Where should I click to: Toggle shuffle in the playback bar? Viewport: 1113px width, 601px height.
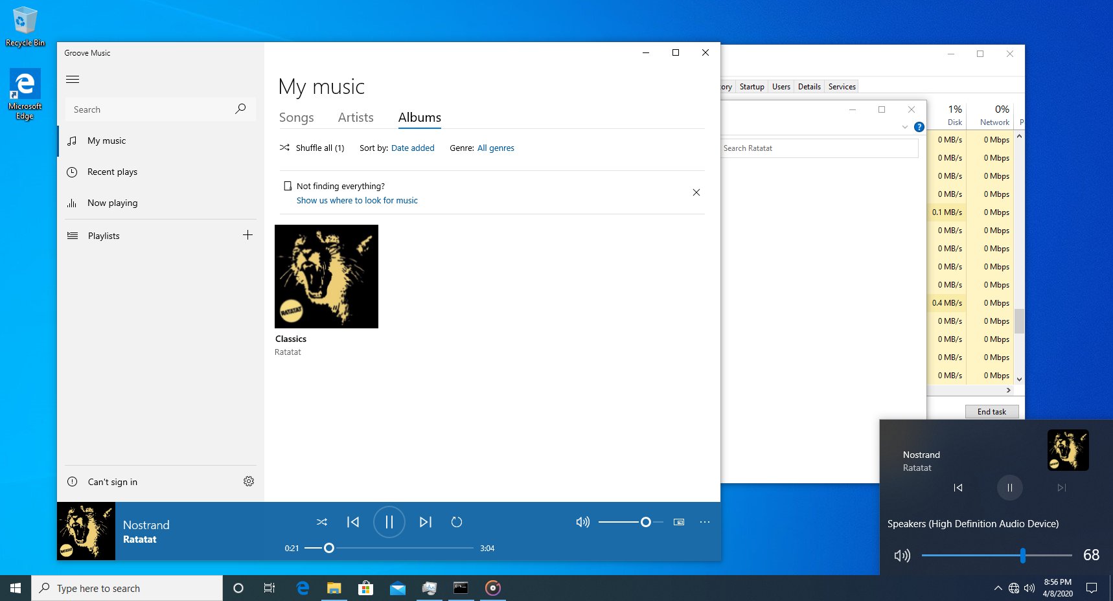point(321,522)
